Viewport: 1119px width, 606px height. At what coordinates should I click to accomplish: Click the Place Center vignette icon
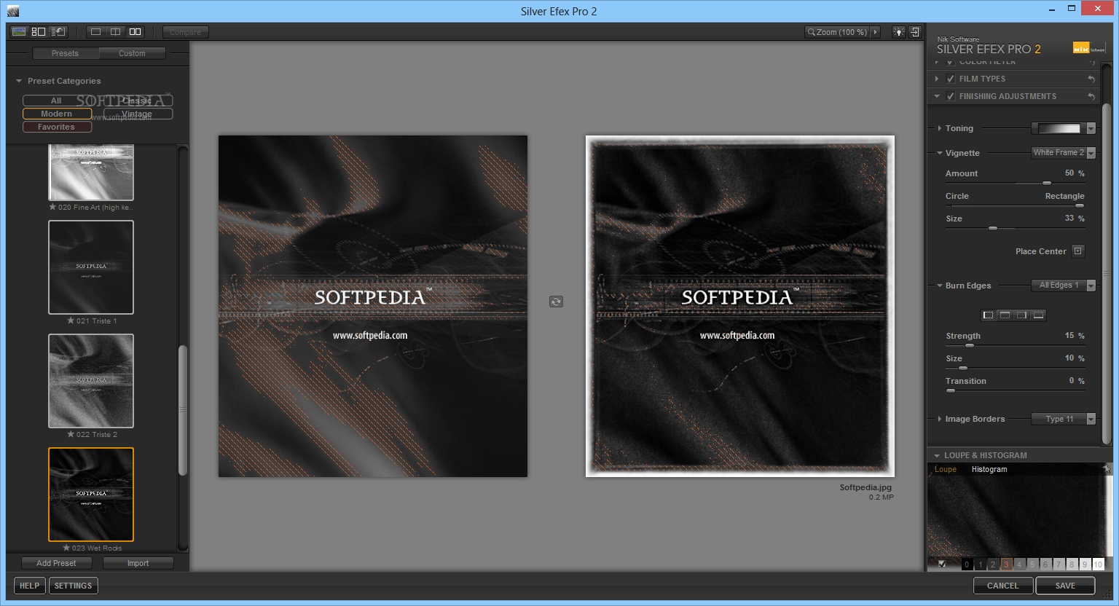(1078, 251)
